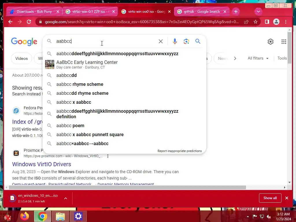Click the Proxmox result favicon
Image resolution: width=296 pixels, height=222 pixels.
coord(16,153)
